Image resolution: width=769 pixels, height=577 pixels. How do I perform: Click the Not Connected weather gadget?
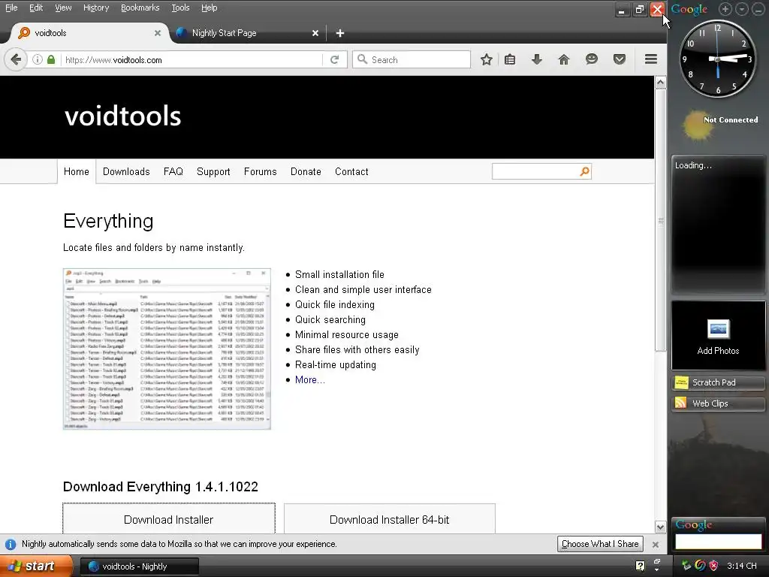click(720, 124)
